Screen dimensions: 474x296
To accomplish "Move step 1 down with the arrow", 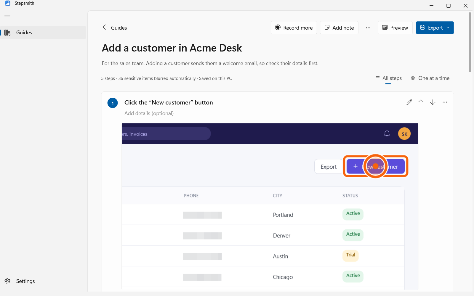I will 433,102.
